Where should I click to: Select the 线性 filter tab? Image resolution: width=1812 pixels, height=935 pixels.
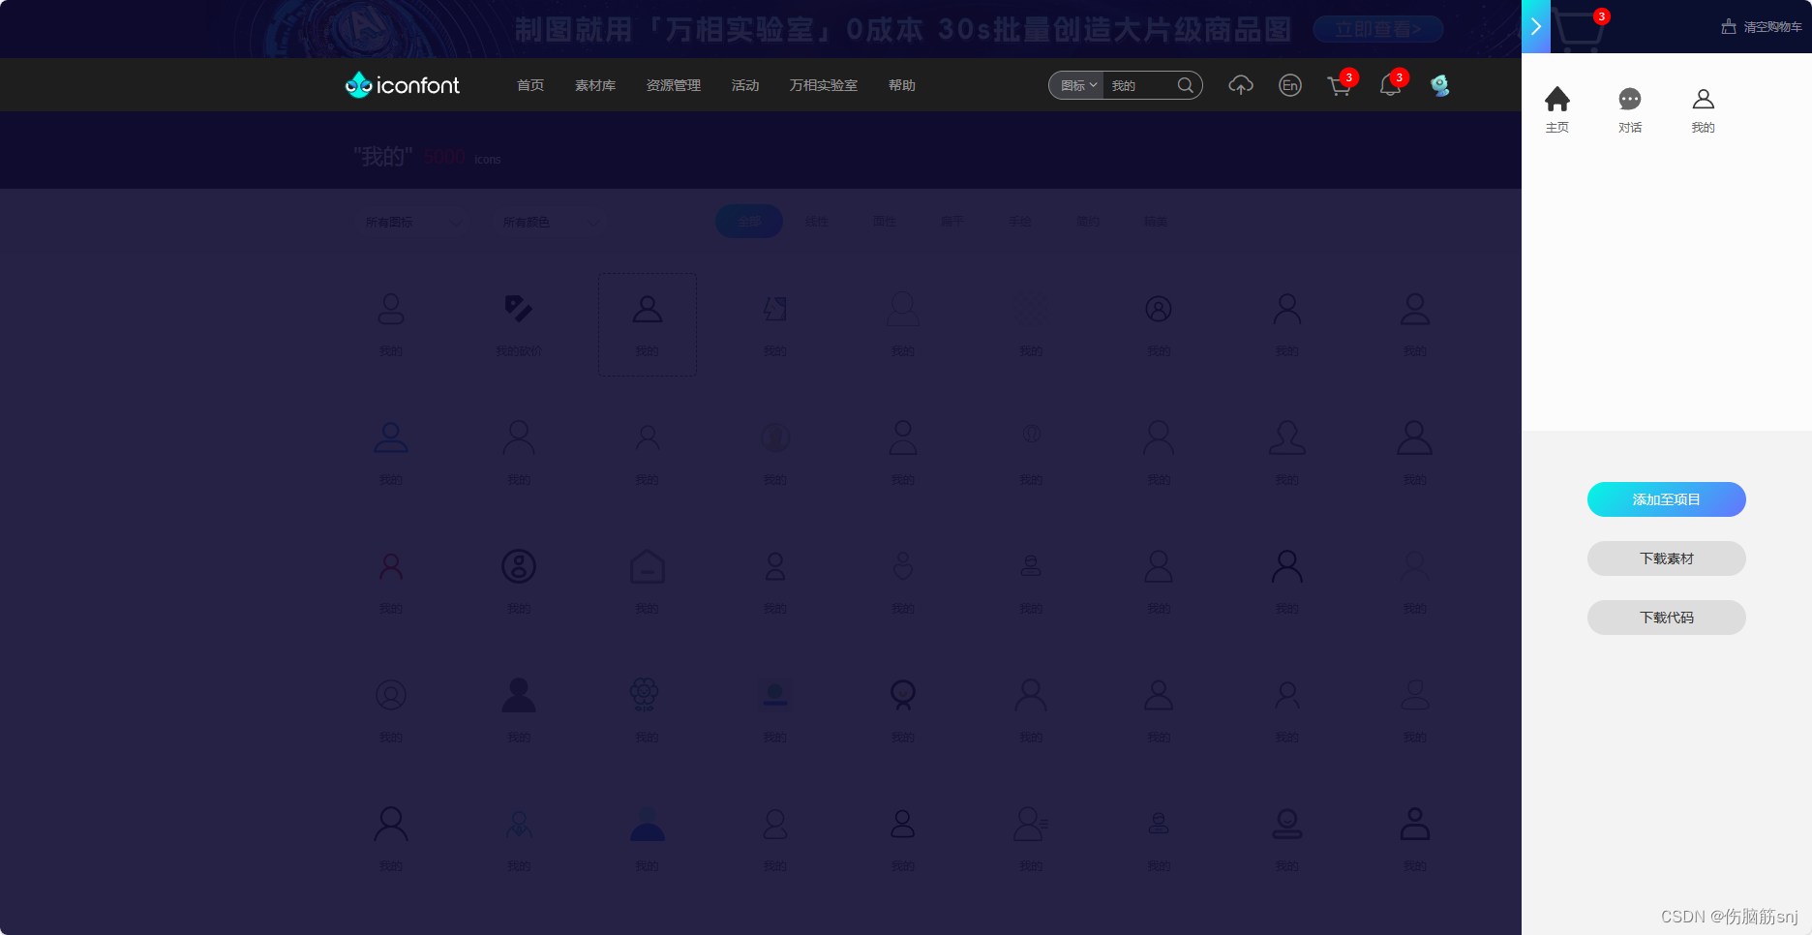click(x=817, y=222)
